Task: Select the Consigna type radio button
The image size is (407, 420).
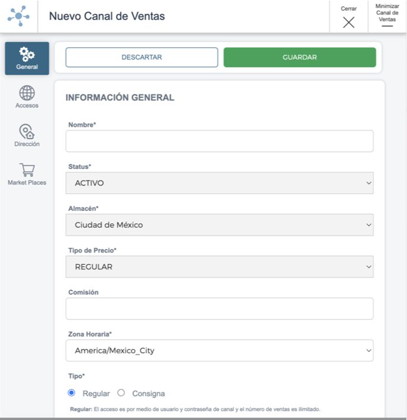Action: tap(121, 393)
